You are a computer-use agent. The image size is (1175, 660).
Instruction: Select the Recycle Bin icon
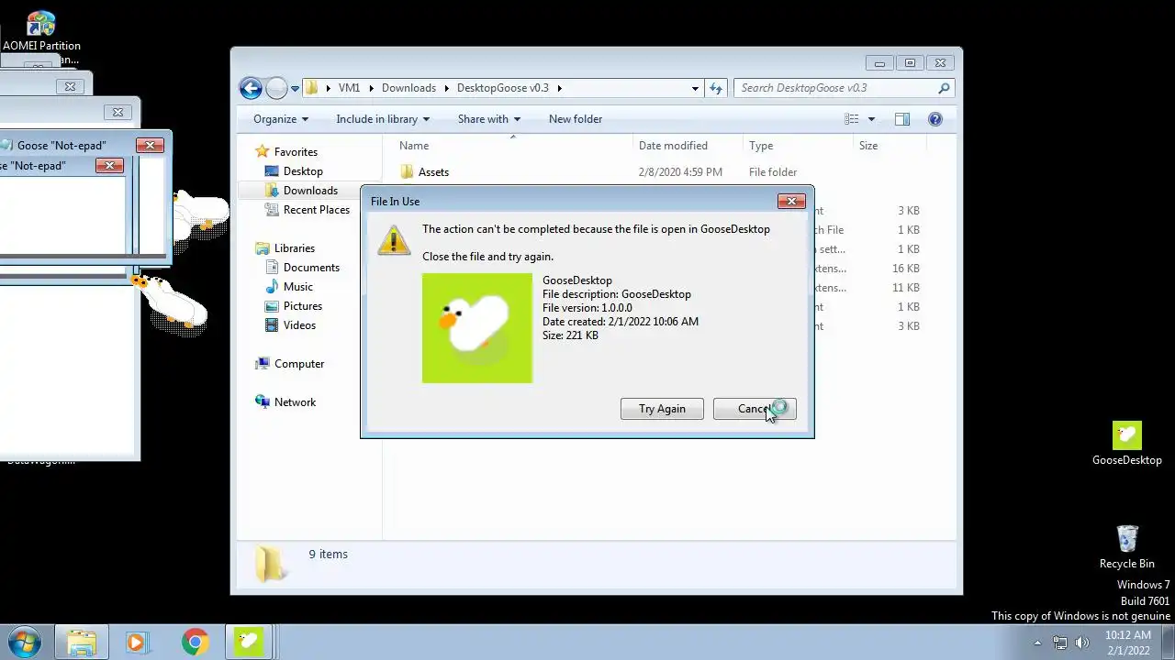pyautogui.click(x=1127, y=547)
